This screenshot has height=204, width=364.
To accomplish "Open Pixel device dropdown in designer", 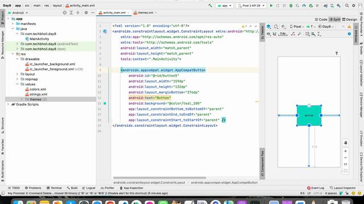I will click(x=297, y=27).
